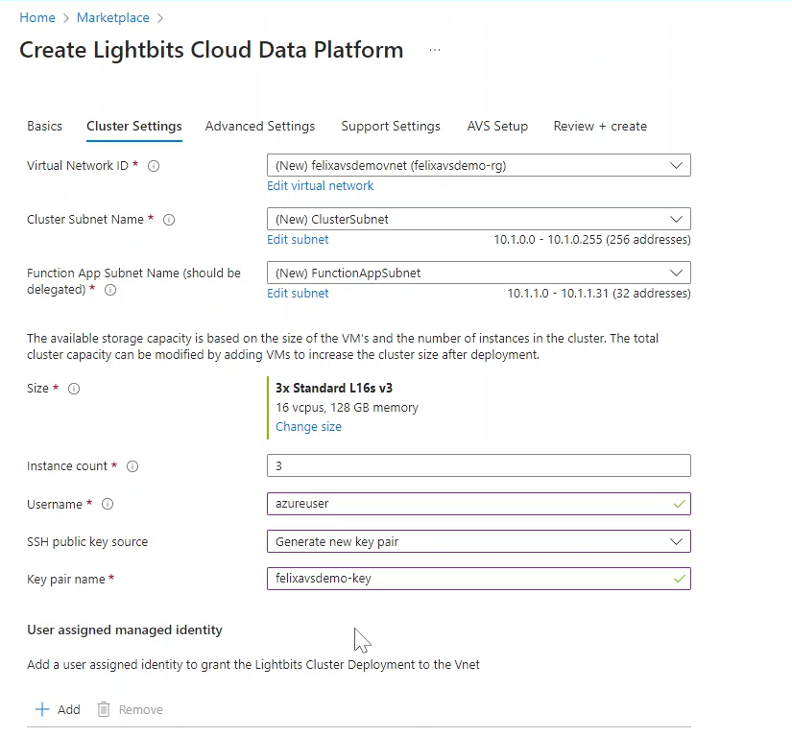Select the 3x Standard L16s v3 text
Viewport: 792px width, 737px height.
[334, 389]
